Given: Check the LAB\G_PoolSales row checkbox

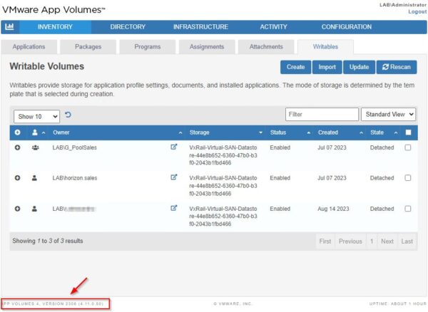Looking at the screenshot, I should 408,147.
